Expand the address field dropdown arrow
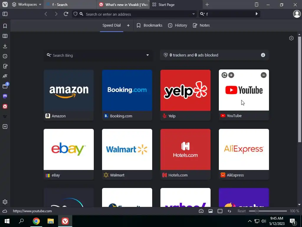Screen dimensions: 302x227 pyautogui.click(x=193, y=14)
